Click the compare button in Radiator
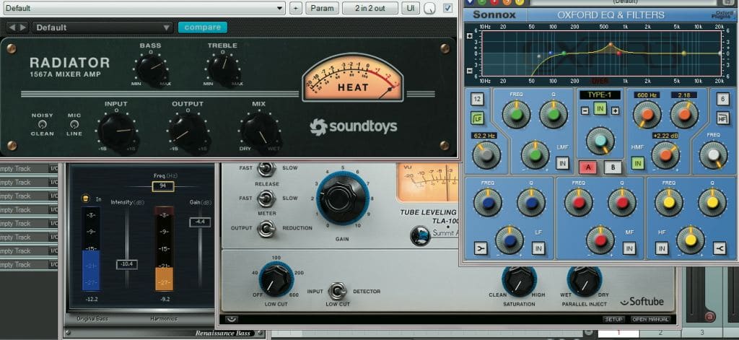739x340 pixels. [203, 27]
